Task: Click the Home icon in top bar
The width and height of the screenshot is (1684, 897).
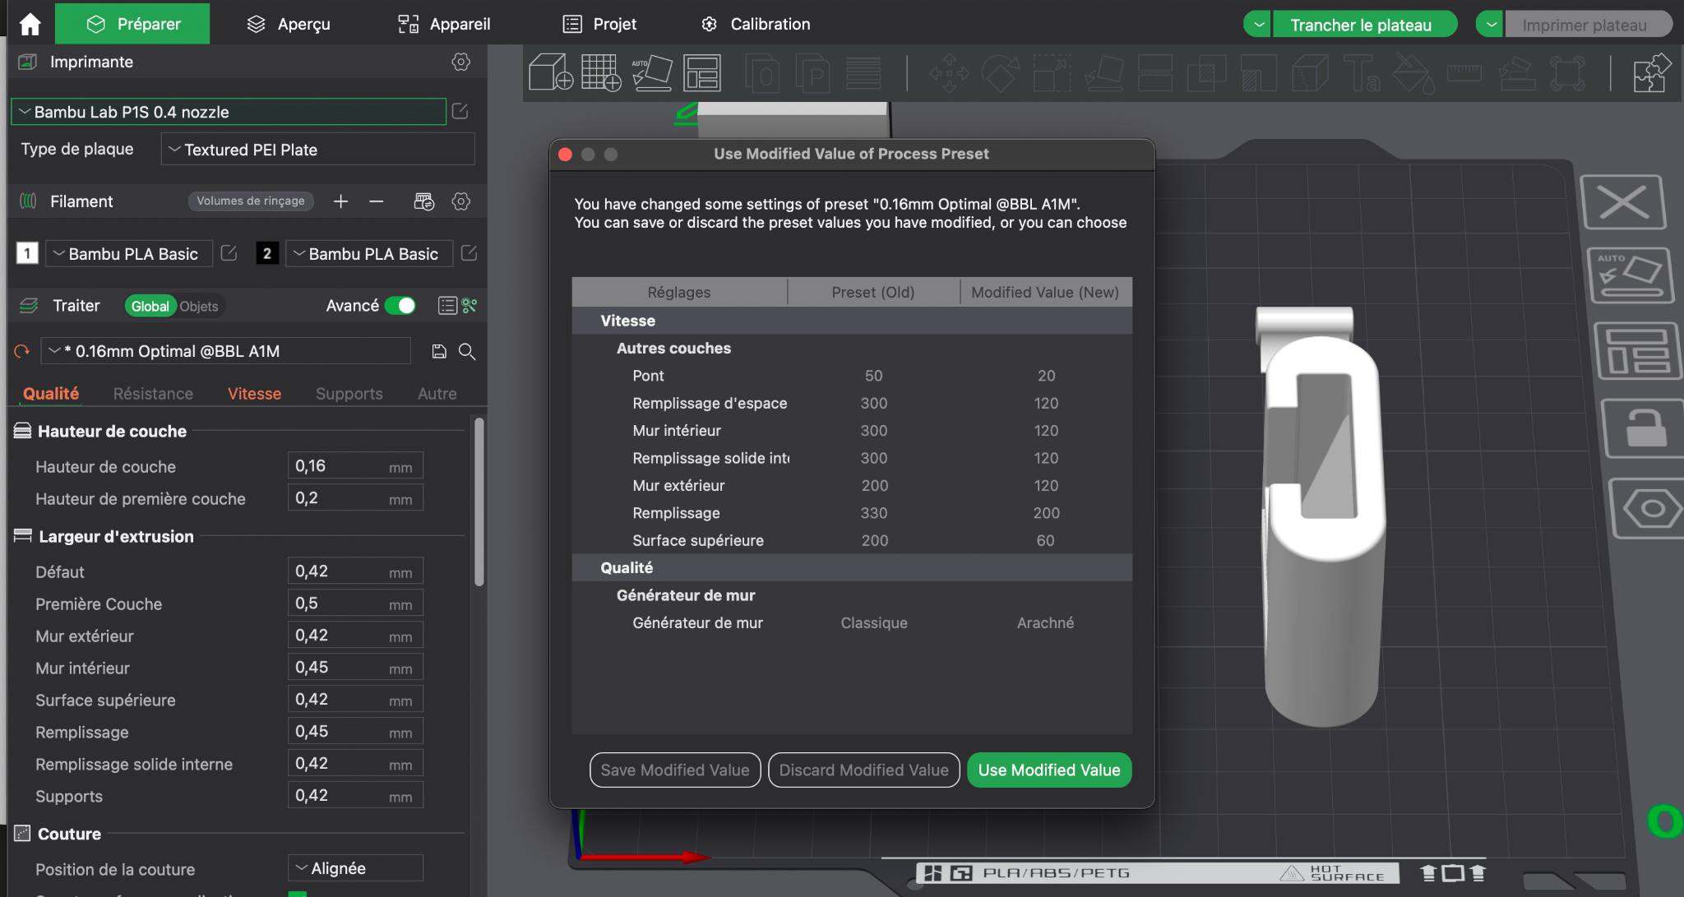Action: pos(30,24)
